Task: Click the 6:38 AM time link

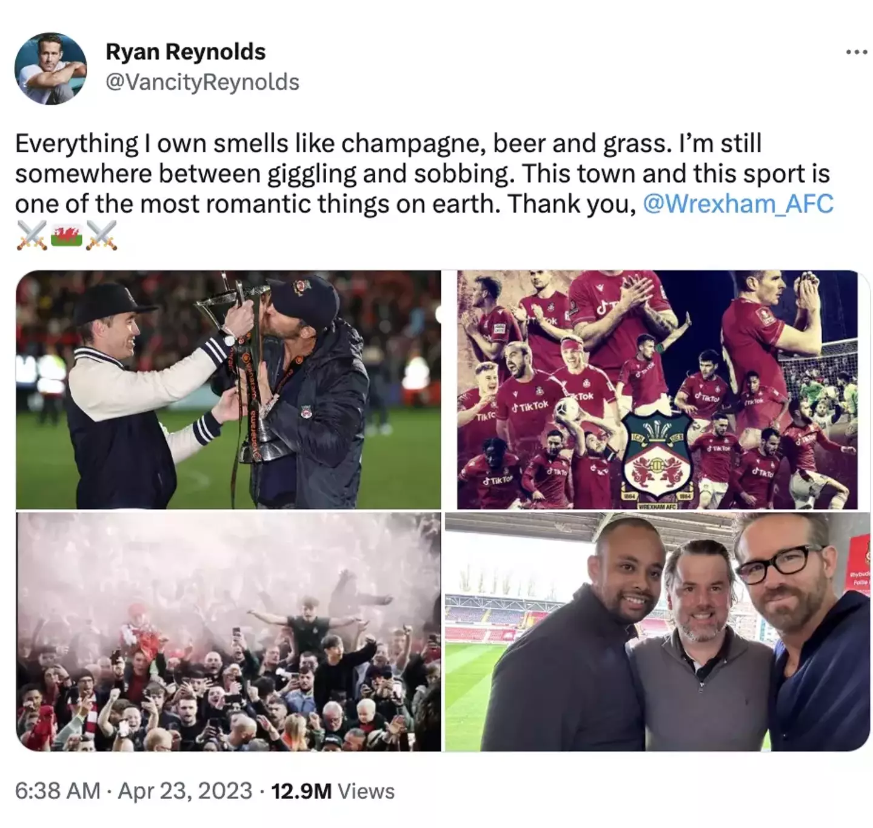Action: 55,790
